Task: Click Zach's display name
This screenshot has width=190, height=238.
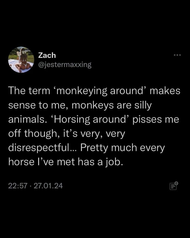Action: coord(46,55)
